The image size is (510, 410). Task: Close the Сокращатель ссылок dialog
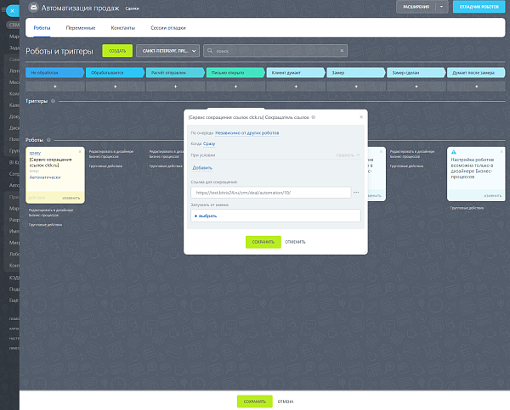click(x=361, y=117)
